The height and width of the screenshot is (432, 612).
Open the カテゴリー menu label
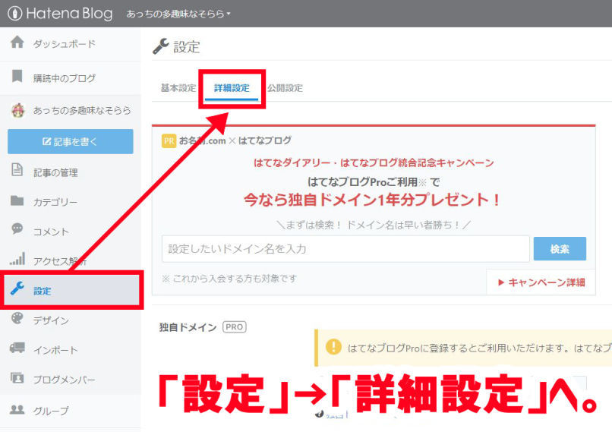tap(55, 202)
